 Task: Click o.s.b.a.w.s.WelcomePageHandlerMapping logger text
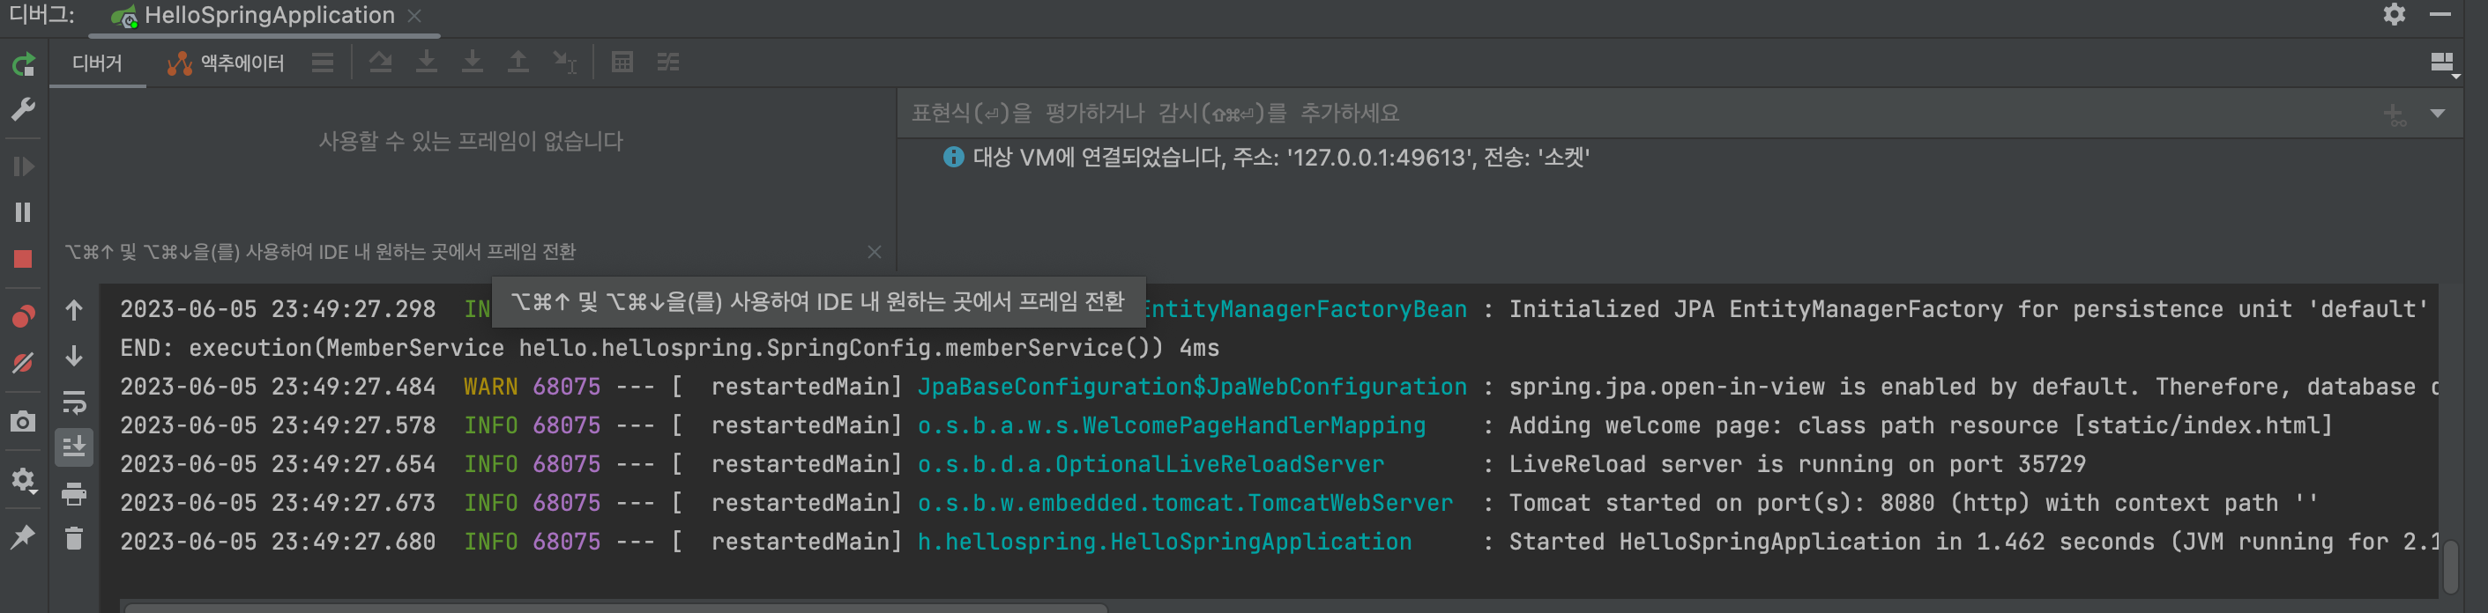1172,425
